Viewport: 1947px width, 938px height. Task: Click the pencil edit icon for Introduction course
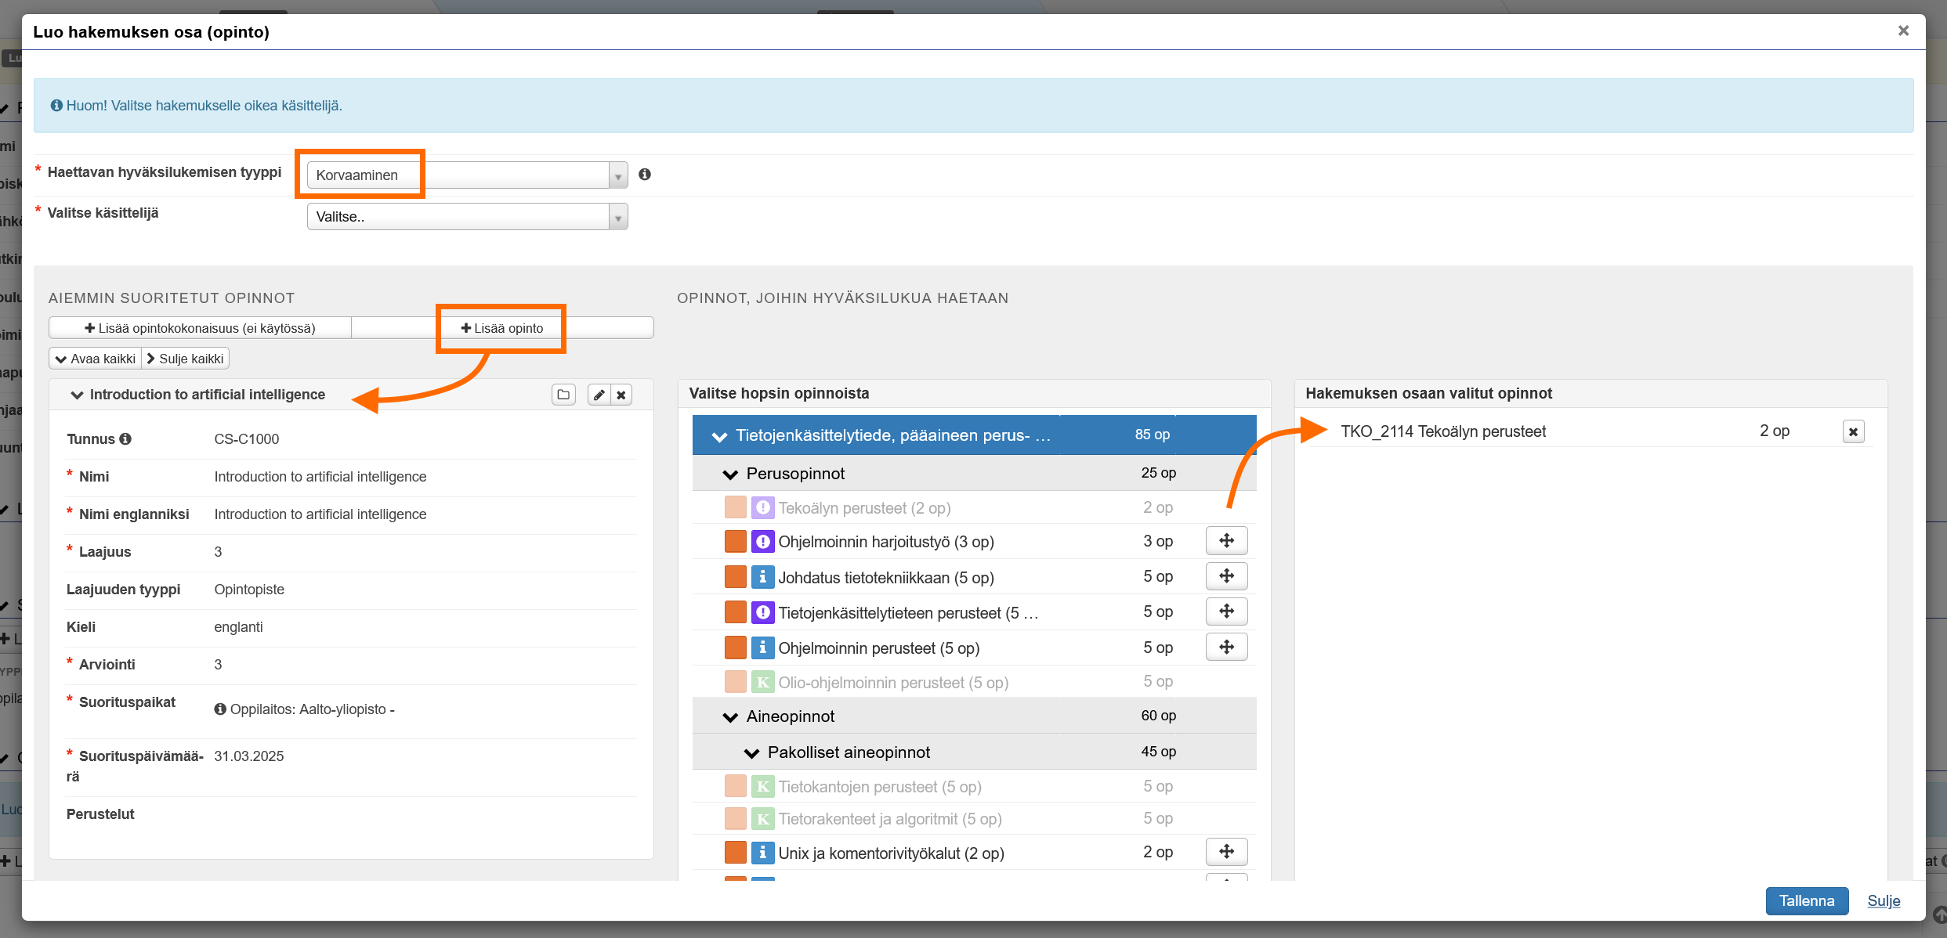599,395
